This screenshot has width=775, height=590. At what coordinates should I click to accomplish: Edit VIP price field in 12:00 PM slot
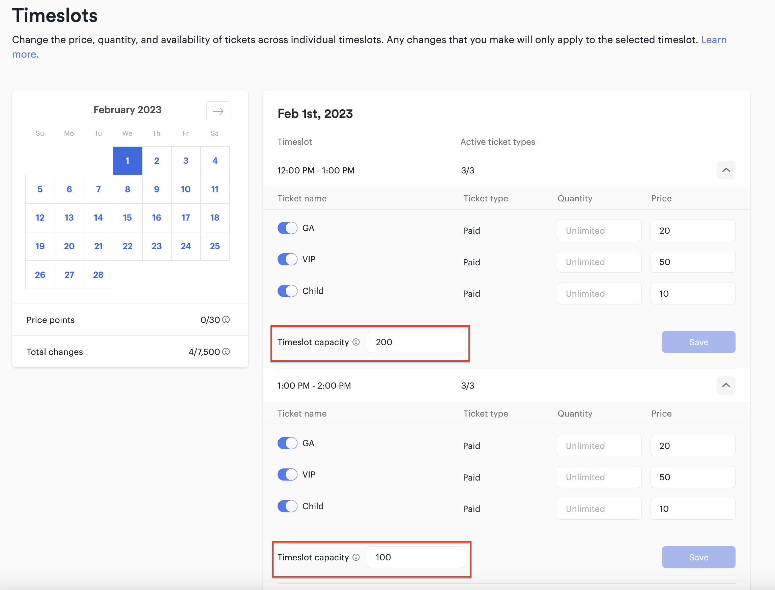click(x=693, y=262)
